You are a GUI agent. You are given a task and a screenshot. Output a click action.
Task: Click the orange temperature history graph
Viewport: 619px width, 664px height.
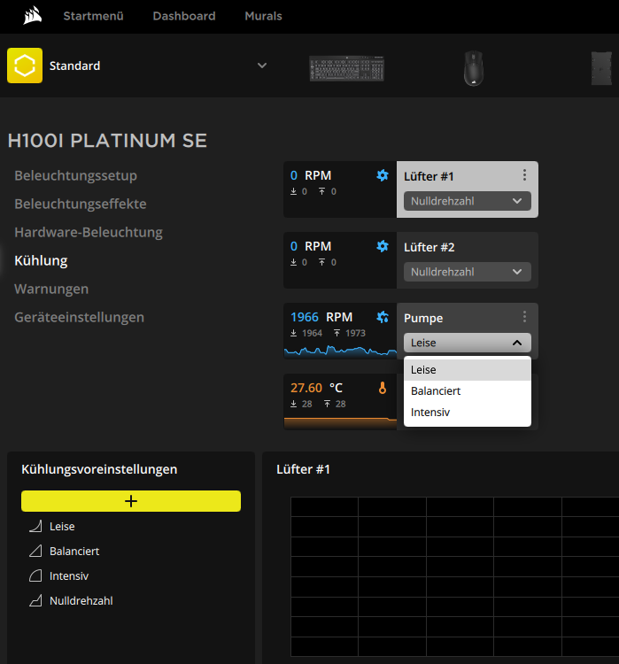pyautogui.click(x=340, y=422)
